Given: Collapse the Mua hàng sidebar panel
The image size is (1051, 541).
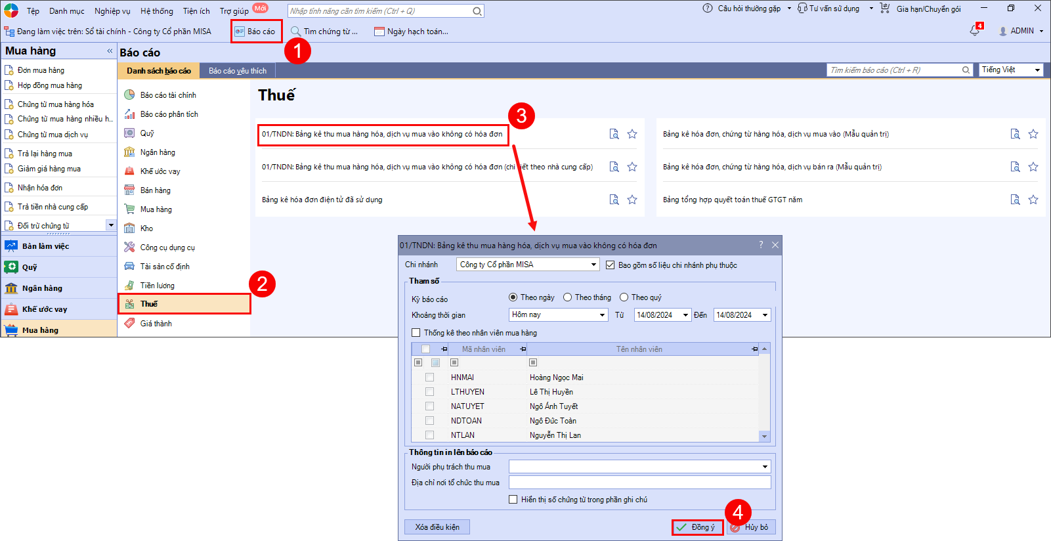Looking at the screenshot, I should click(110, 51).
